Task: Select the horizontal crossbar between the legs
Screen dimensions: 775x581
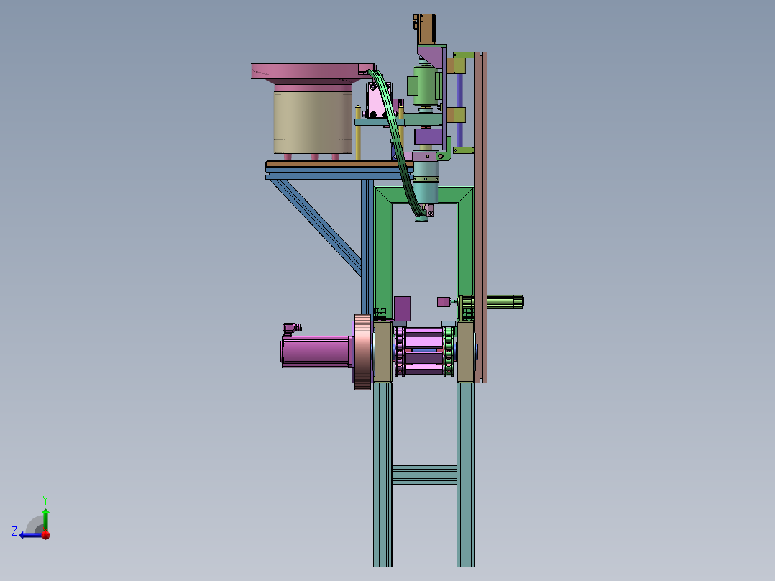Action: tap(424, 474)
